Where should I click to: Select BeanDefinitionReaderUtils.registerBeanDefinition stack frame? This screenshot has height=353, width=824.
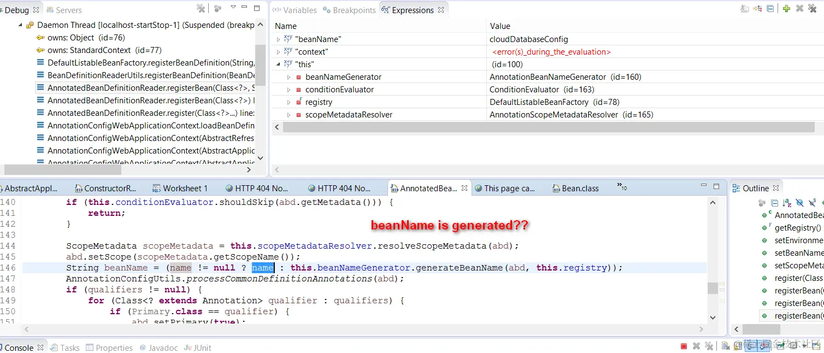coord(145,75)
